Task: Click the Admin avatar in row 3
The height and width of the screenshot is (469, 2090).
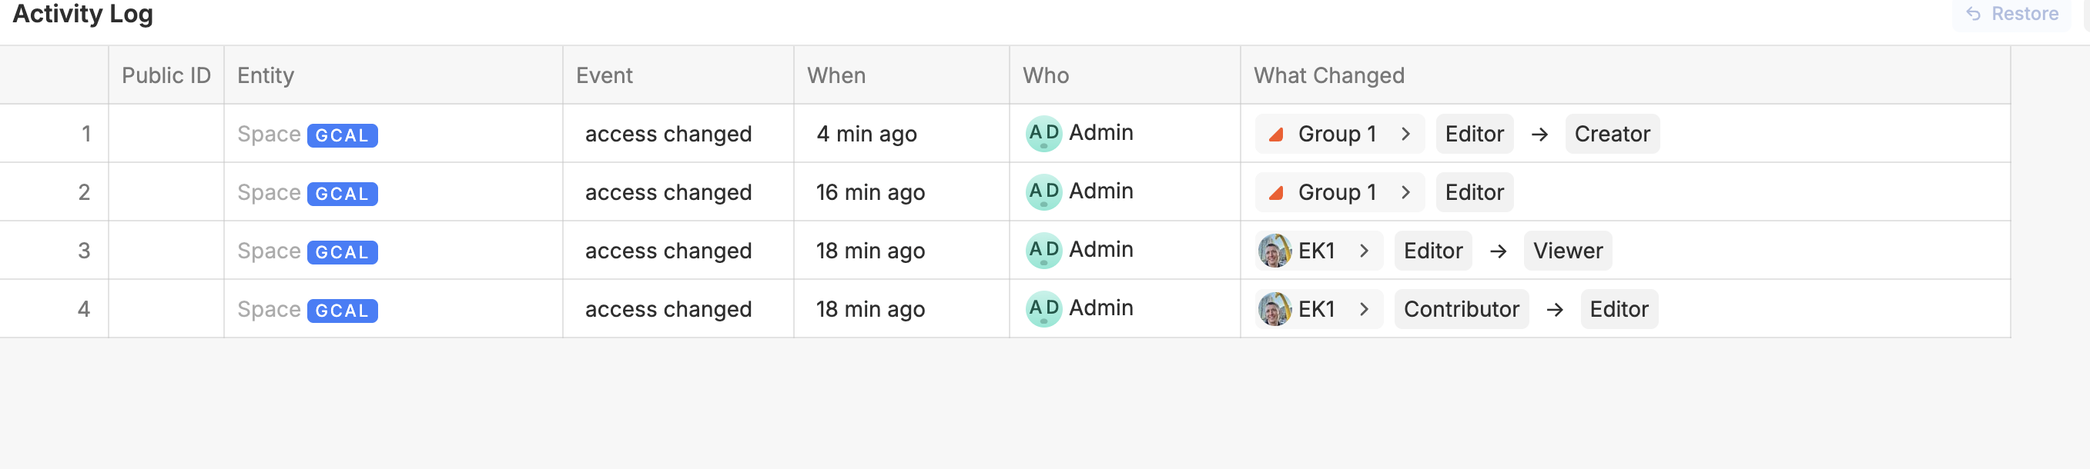Action: 1043,251
